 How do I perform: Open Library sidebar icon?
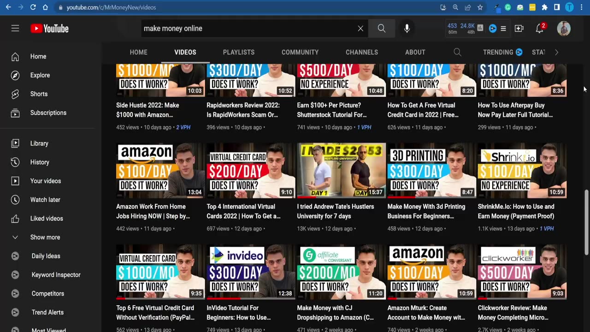(x=15, y=143)
